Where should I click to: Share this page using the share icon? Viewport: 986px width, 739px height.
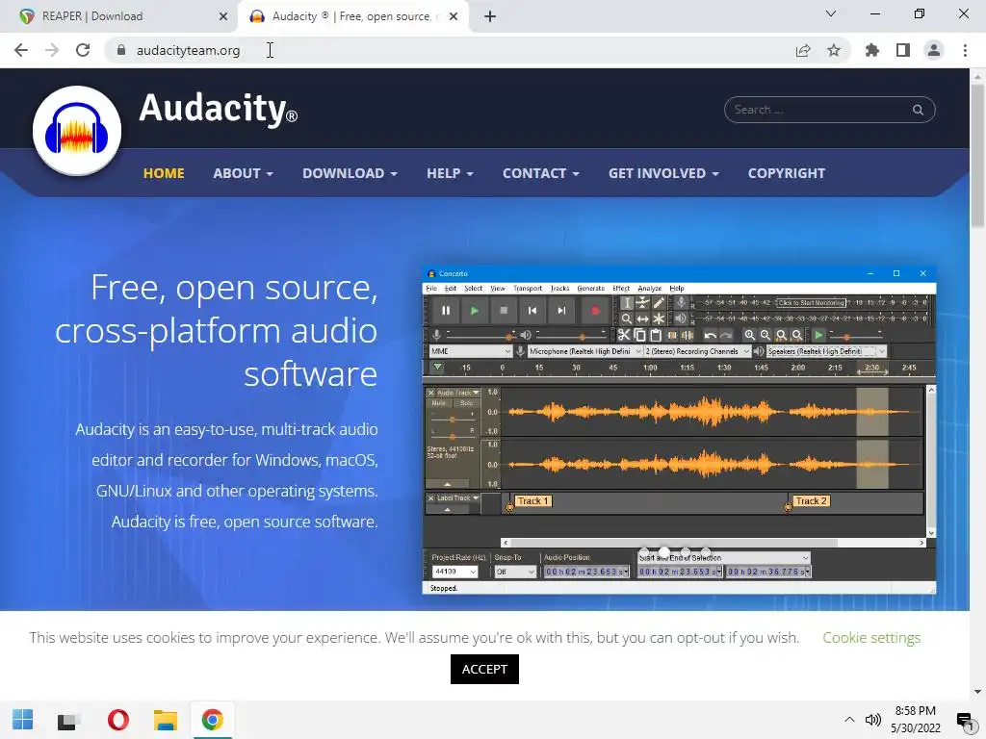[803, 50]
